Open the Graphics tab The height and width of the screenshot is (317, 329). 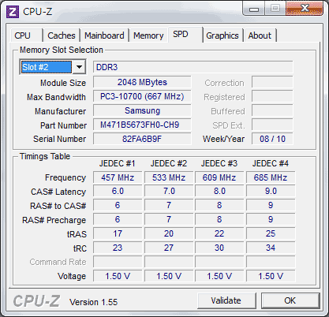(222, 35)
